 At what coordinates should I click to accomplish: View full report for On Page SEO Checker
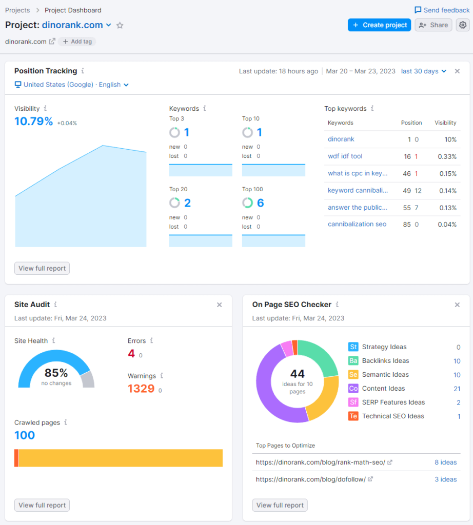pyautogui.click(x=280, y=505)
